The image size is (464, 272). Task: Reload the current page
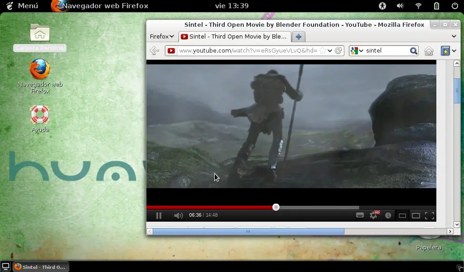[338, 51]
